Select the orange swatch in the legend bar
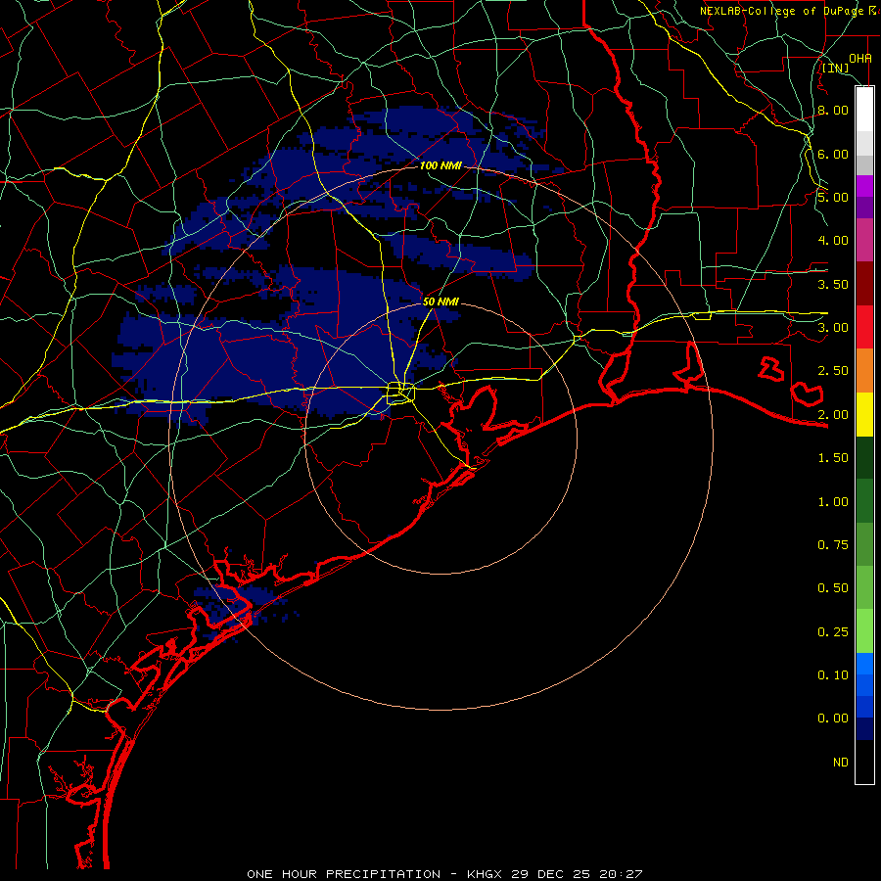881x881 pixels. 864,371
